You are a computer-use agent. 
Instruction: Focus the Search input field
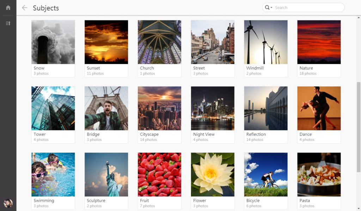click(x=308, y=8)
